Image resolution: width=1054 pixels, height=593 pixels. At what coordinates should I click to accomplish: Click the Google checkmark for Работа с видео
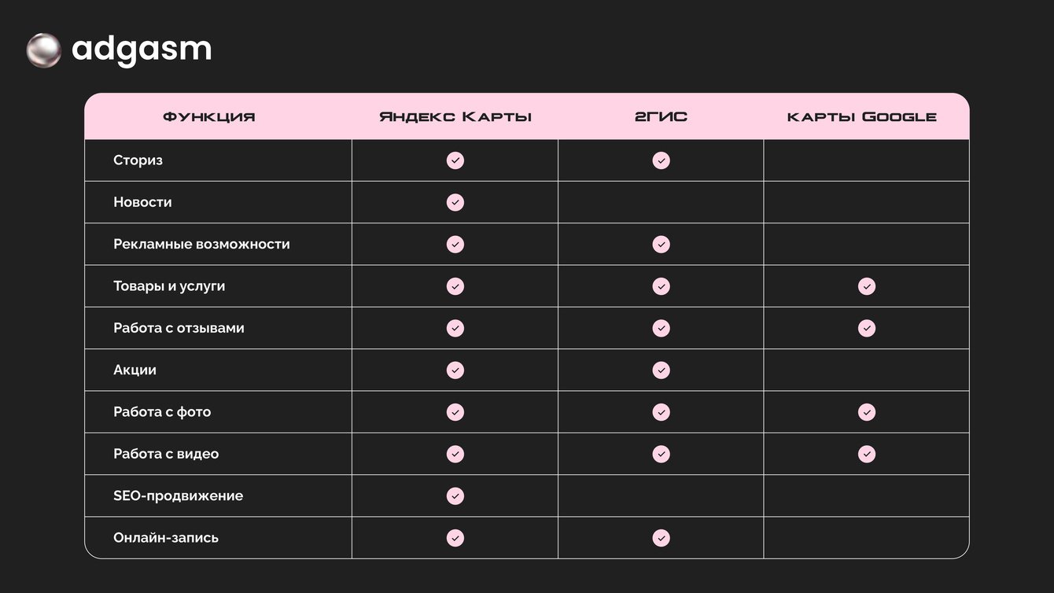point(867,454)
